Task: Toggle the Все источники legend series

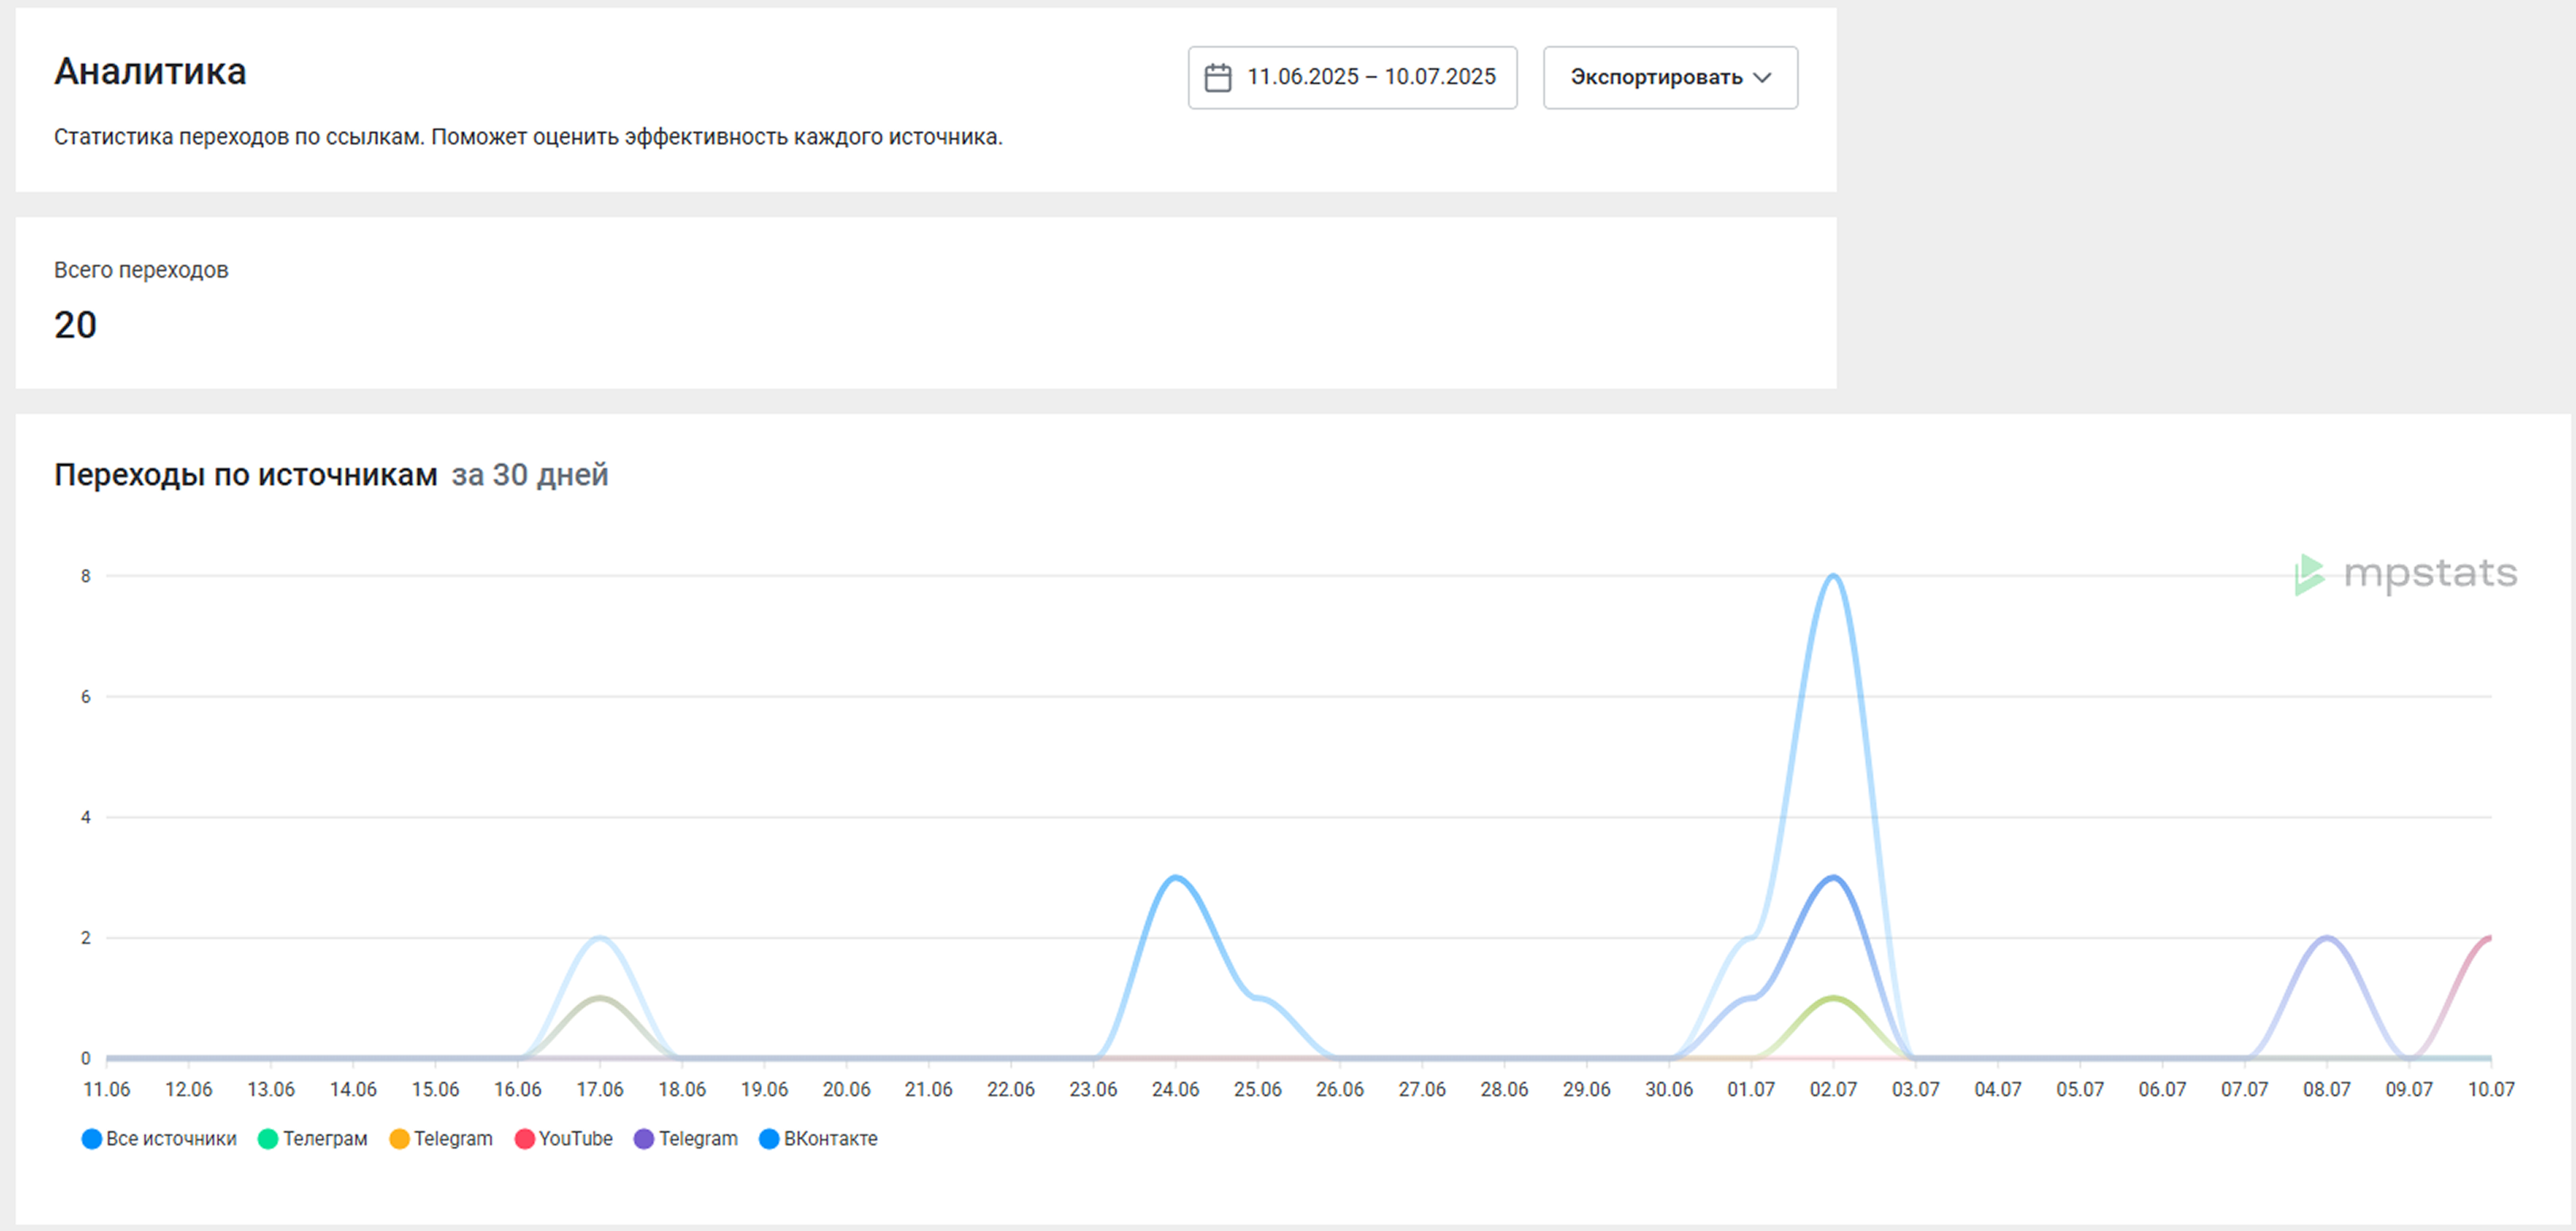Action: coord(160,1138)
